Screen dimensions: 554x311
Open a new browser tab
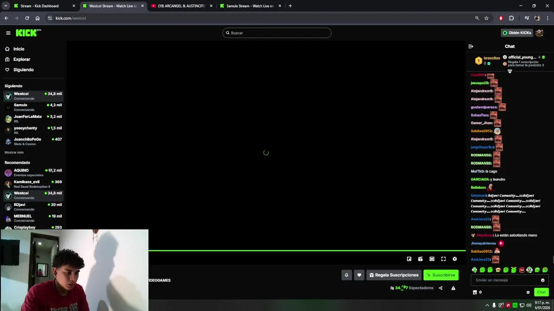pyautogui.click(x=290, y=6)
